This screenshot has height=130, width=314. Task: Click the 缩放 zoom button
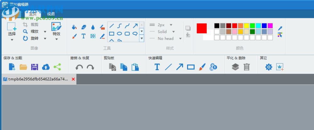[31, 31]
